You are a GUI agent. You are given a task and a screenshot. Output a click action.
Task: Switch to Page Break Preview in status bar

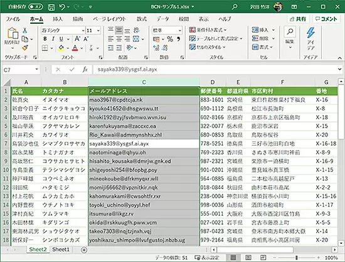pos(263,258)
